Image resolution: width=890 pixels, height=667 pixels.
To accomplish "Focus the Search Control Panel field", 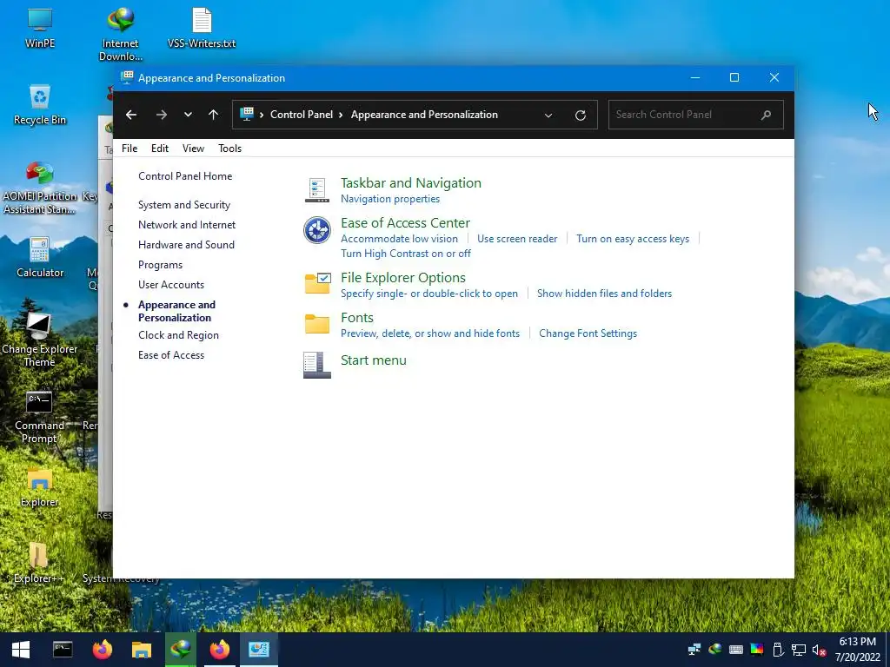I will click(696, 115).
